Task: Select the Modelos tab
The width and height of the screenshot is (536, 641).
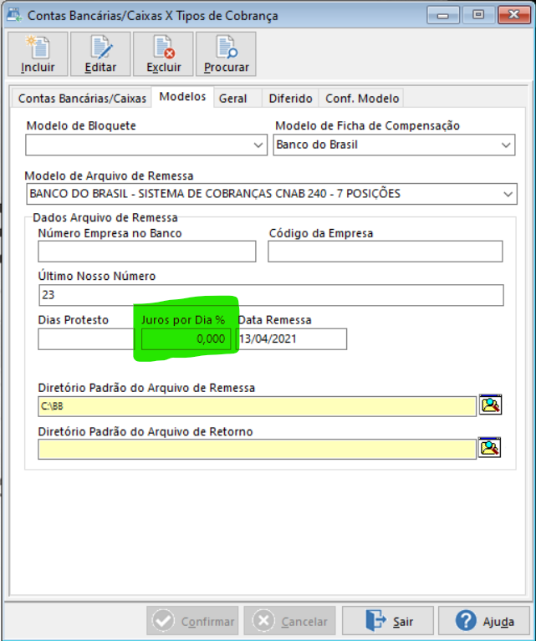Action: pyautogui.click(x=182, y=97)
